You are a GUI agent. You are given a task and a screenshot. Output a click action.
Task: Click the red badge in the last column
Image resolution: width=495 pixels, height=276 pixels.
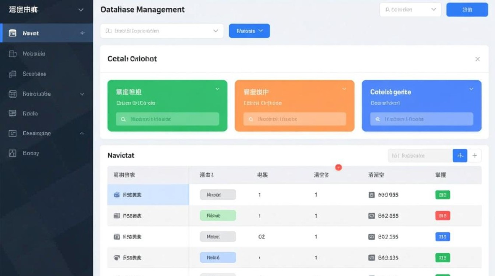(443, 216)
